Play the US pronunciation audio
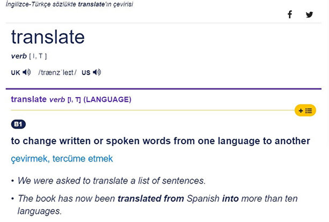Viewport: 329px width, 222px height. [x=97, y=72]
